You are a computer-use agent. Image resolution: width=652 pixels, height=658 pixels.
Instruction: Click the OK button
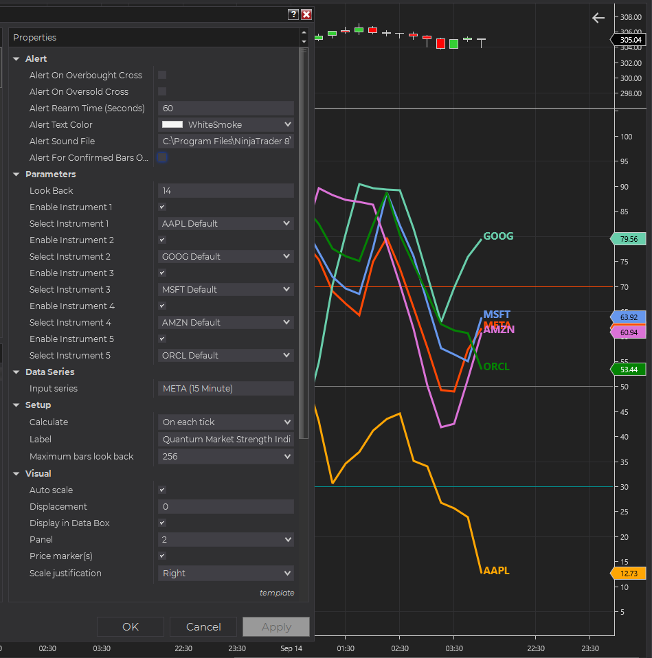click(131, 626)
